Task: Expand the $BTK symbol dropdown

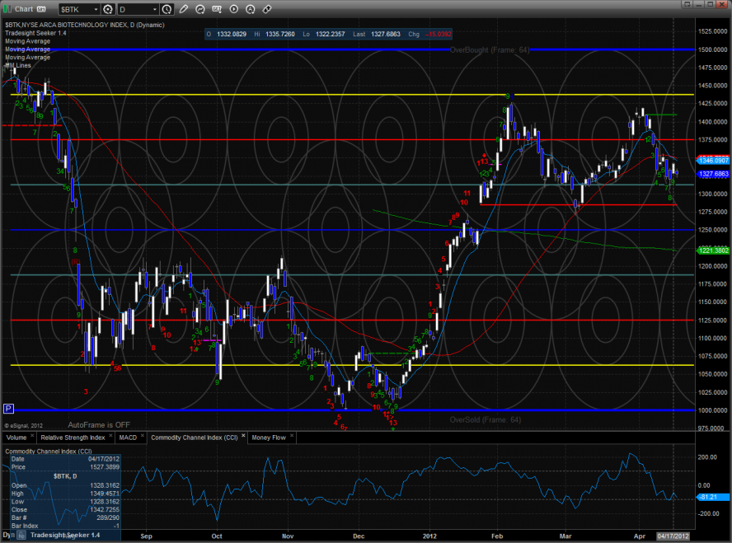Action: [x=96, y=9]
